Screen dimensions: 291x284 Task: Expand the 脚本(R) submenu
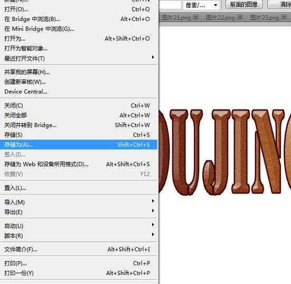tap(79, 236)
